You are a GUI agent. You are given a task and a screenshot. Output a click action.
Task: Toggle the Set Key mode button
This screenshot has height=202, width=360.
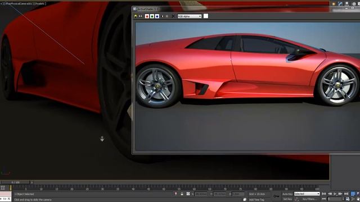(287, 199)
